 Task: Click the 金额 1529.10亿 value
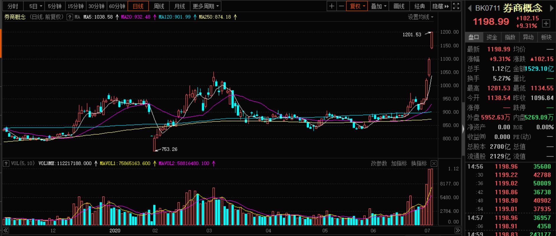539,69
